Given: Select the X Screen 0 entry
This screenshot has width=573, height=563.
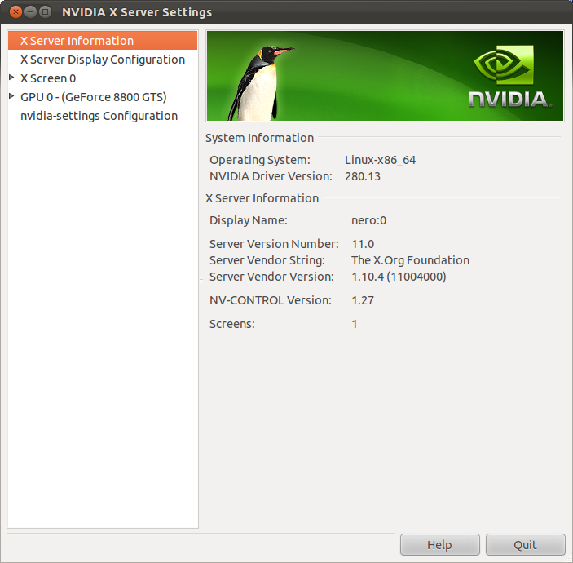Looking at the screenshot, I should click(48, 78).
